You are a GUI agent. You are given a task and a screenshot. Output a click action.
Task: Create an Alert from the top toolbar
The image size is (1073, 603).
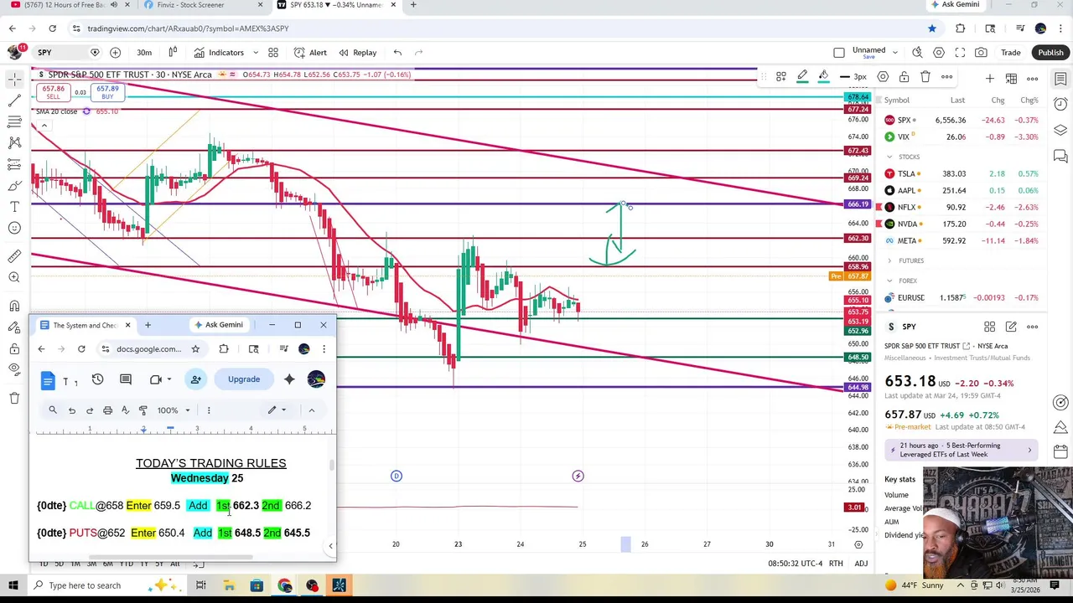click(x=309, y=53)
